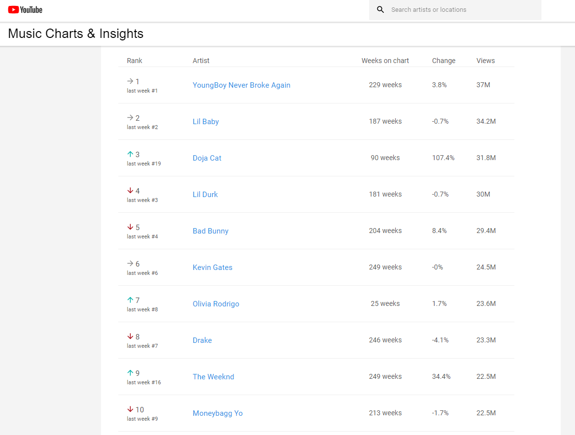This screenshot has height=435, width=575.
Task: Focus the Search artists or locations field
Action: tap(455, 10)
